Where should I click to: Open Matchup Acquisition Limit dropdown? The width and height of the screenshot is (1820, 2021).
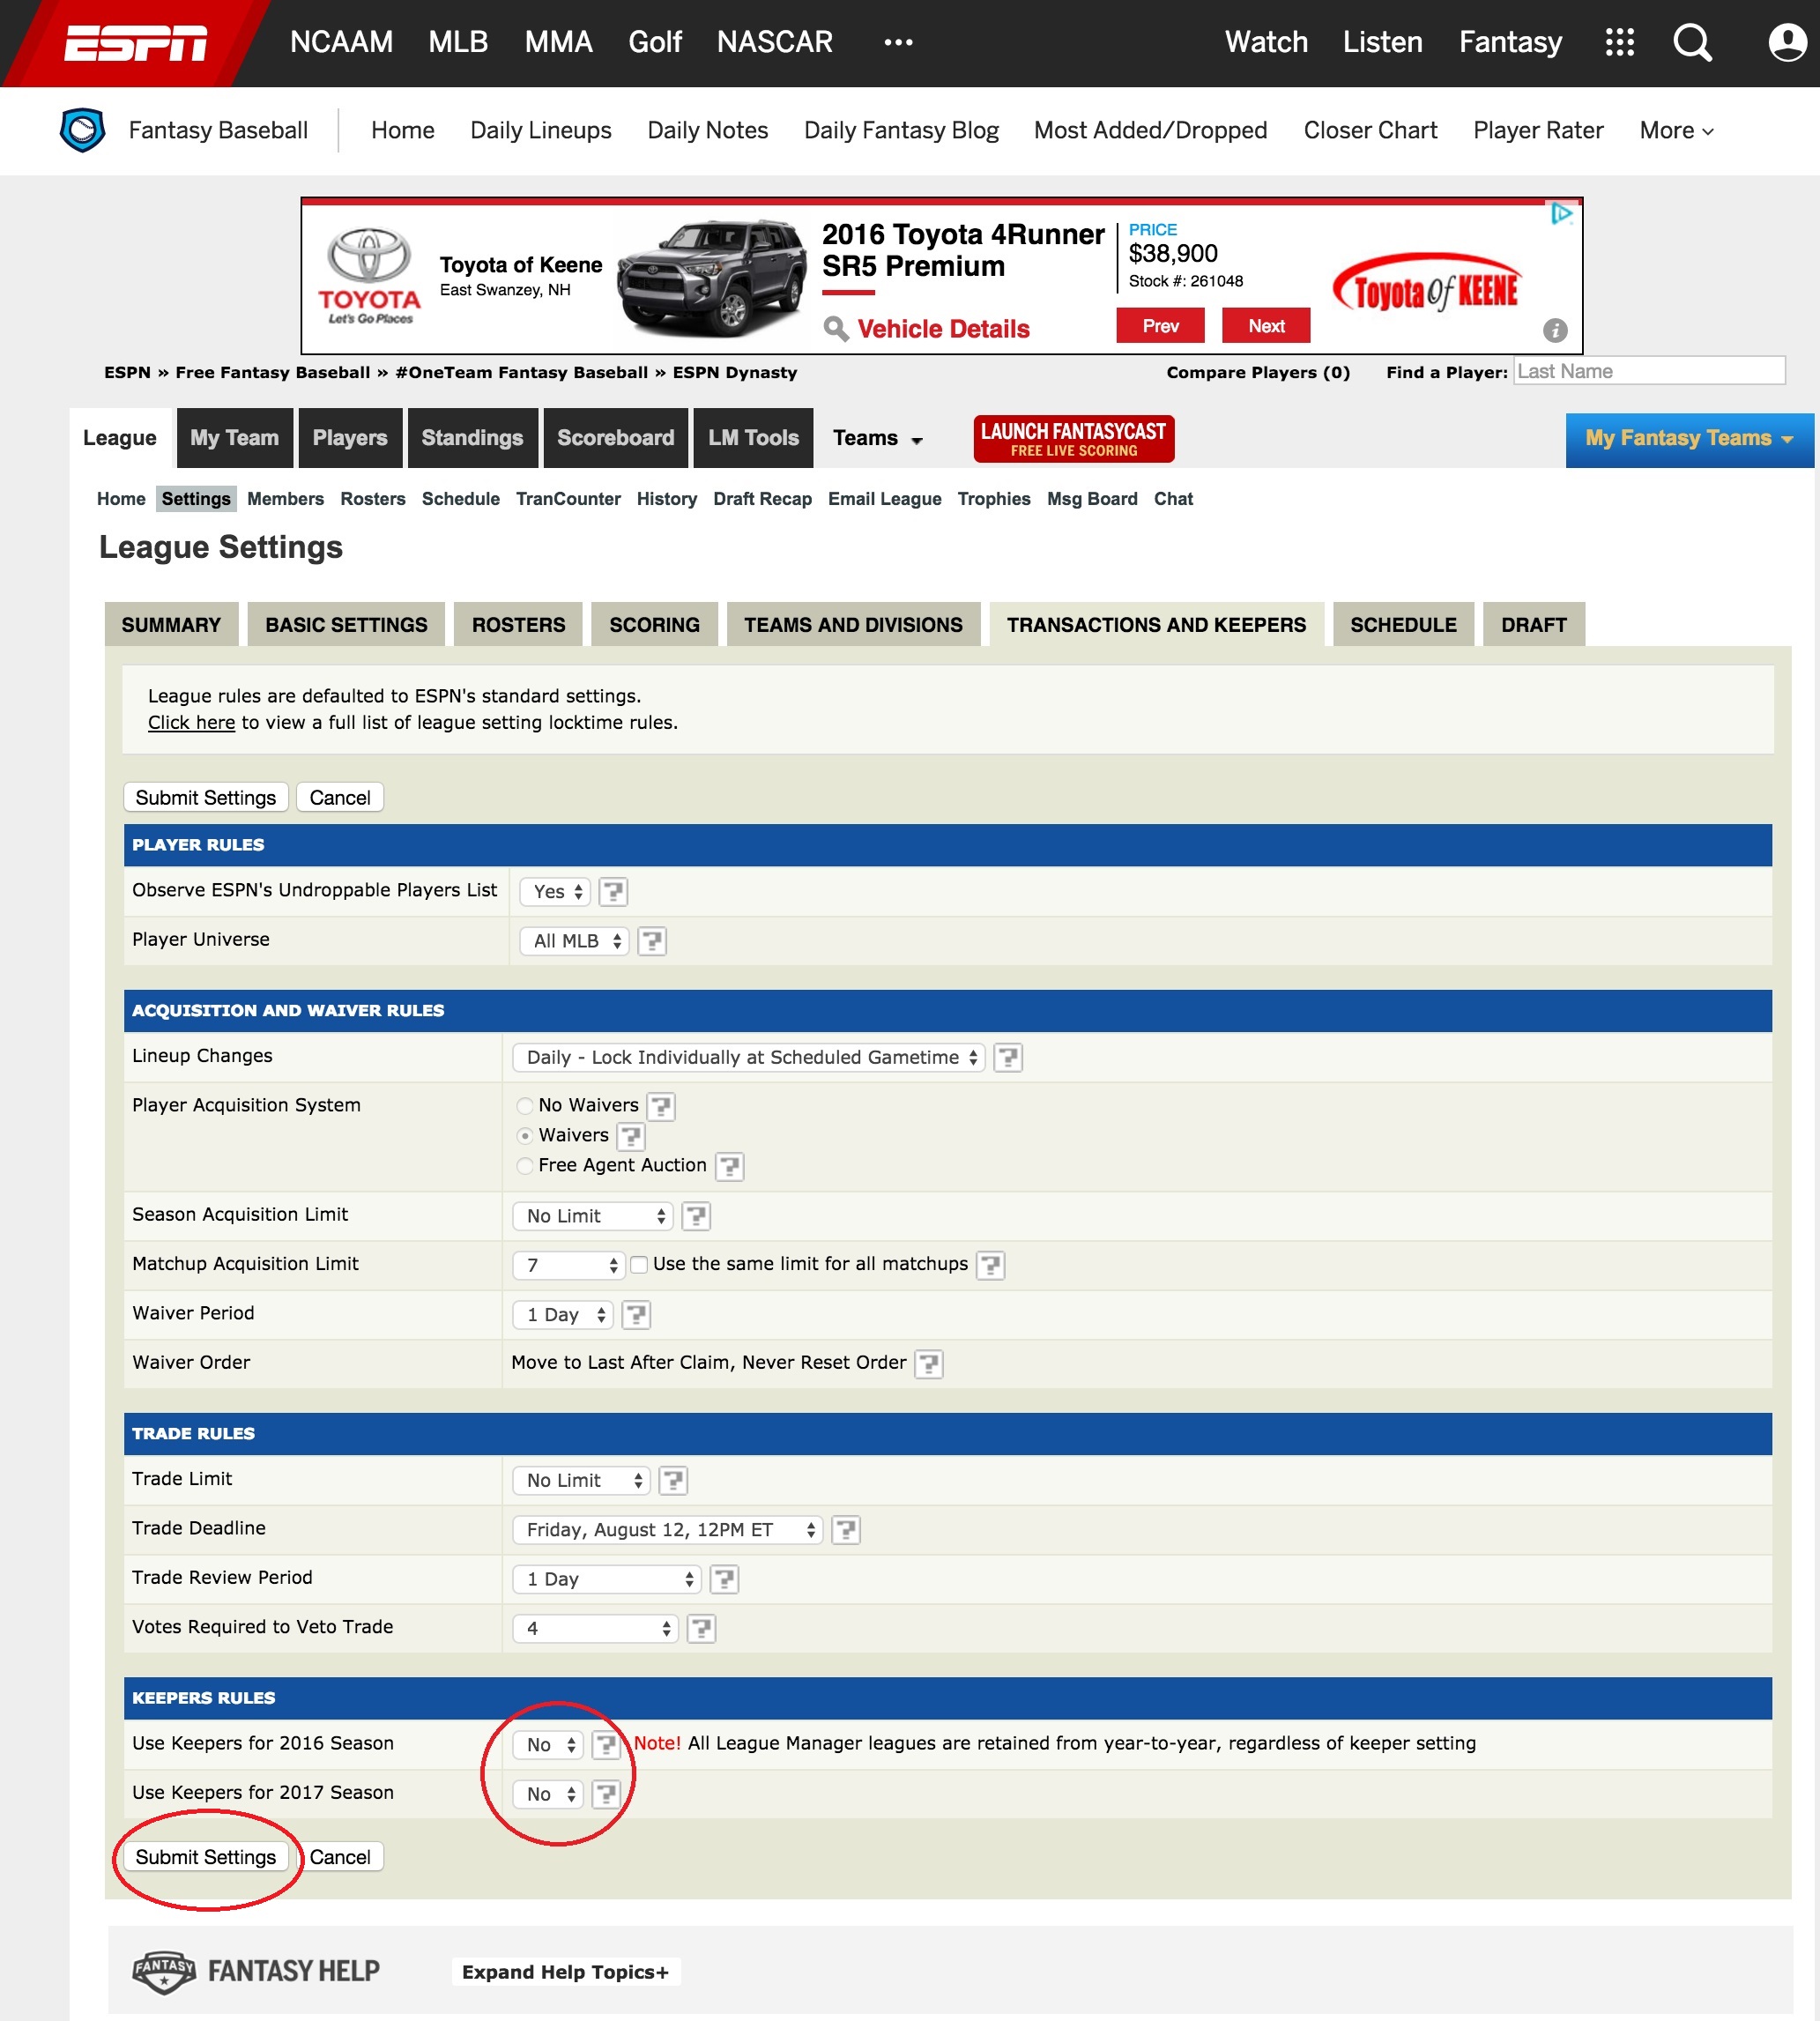[569, 1265]
